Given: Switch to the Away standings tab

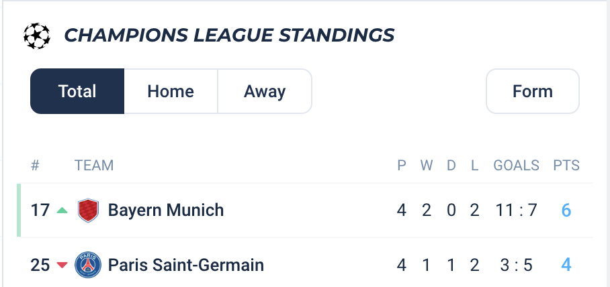Looking at the screenshot, I should click(x=265, y=91).
